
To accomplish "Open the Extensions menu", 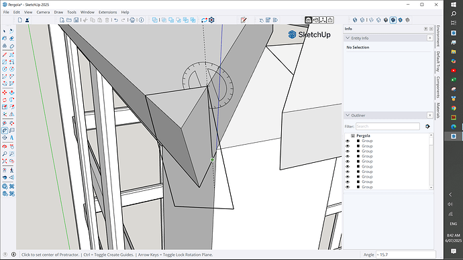I will click(107, 12).
